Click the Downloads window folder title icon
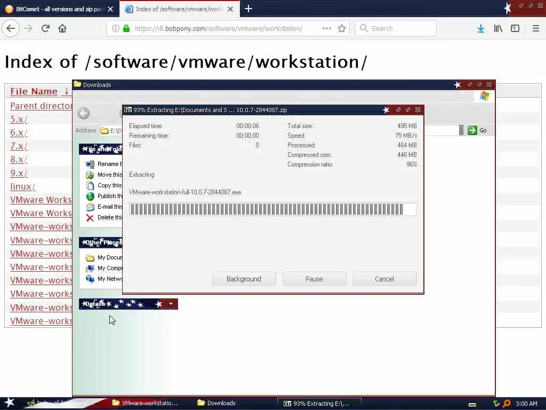 77,84
